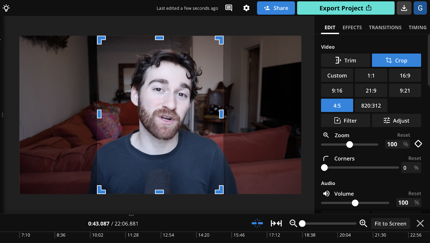Toggle the Crop tool button
This screenshot has height=243, width=430.
pos(396,60)
